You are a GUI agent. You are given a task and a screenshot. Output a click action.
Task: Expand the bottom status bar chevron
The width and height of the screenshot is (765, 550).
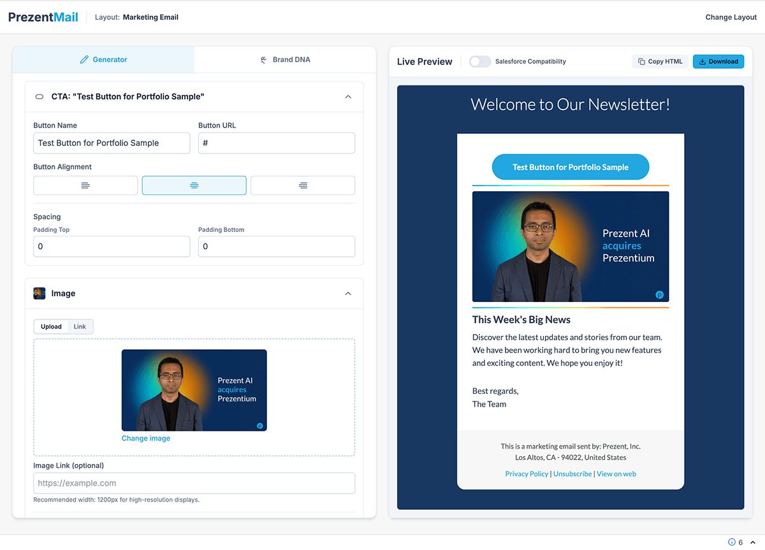(x=753, y=542)
